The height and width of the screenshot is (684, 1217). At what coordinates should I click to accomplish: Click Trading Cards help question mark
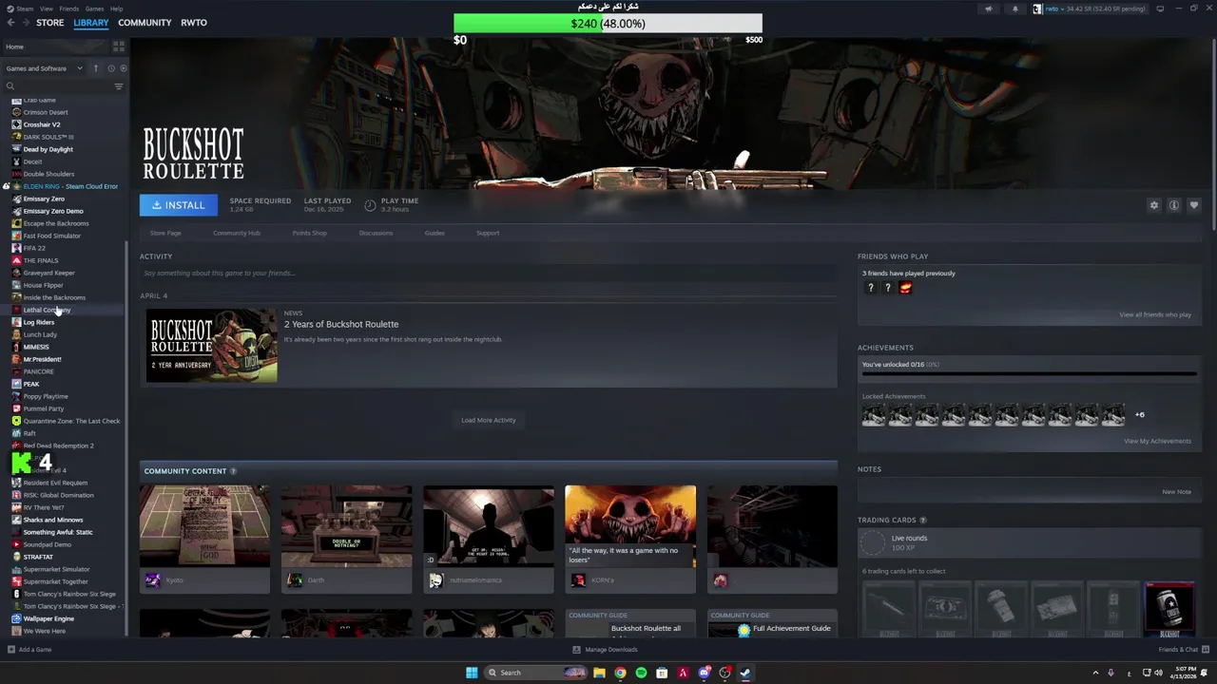tap(923, 521)
